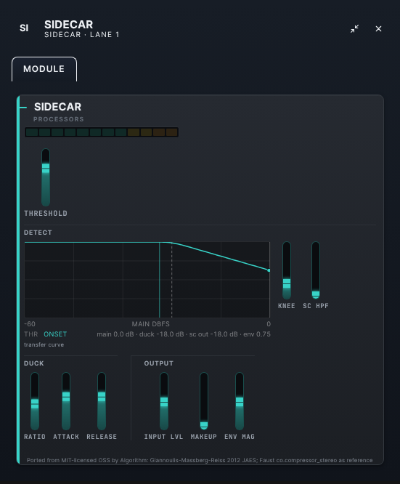This screenshot has width=400, height=484.
Task: Click the collapse window arrows icon
Action: (x=354, y=29)
